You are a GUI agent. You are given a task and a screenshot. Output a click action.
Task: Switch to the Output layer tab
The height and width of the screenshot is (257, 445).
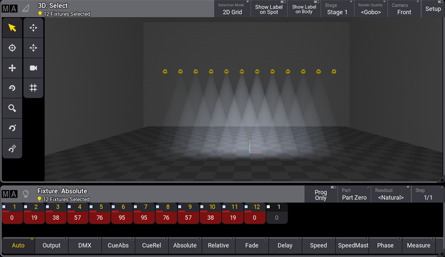click(x=51, y=245)
